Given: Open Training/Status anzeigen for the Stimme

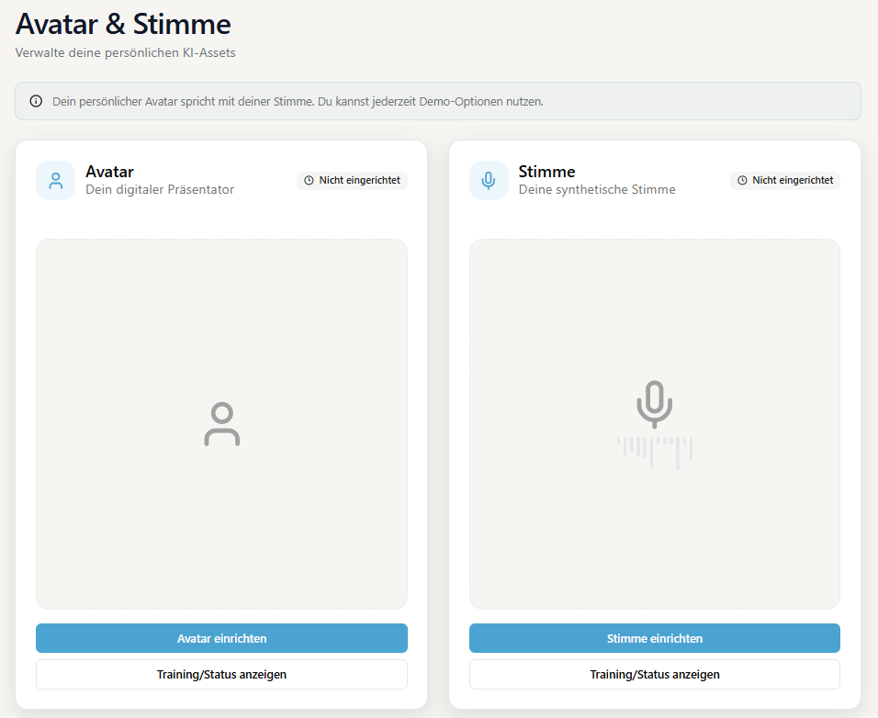Looking at the screenshot, I should 655,674.
